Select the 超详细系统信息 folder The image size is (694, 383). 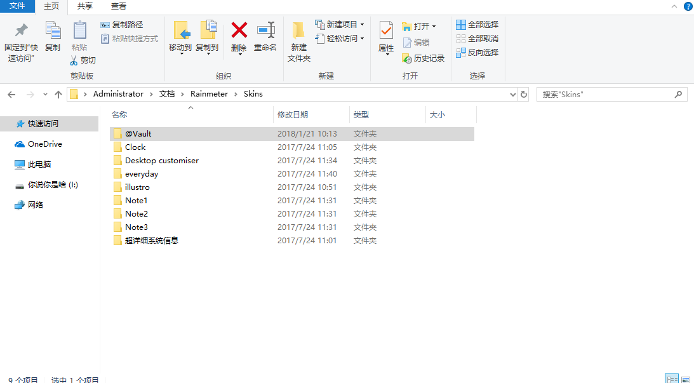click(x=291, y=241)
